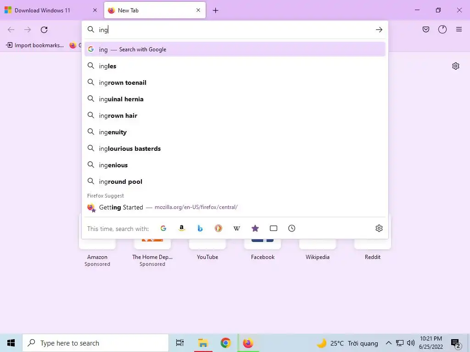Click the Firefox taskbar icon

248,343
